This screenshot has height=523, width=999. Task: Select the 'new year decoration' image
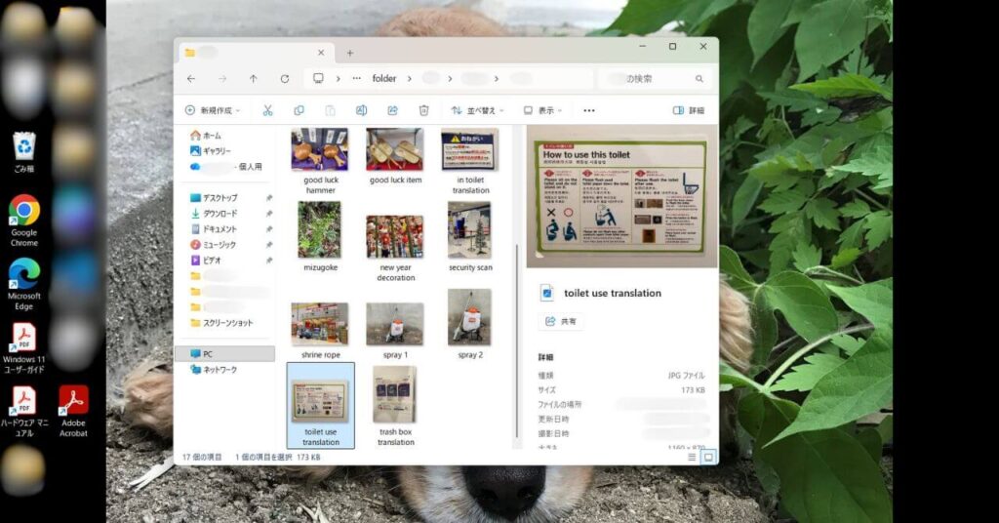[395, 248]
